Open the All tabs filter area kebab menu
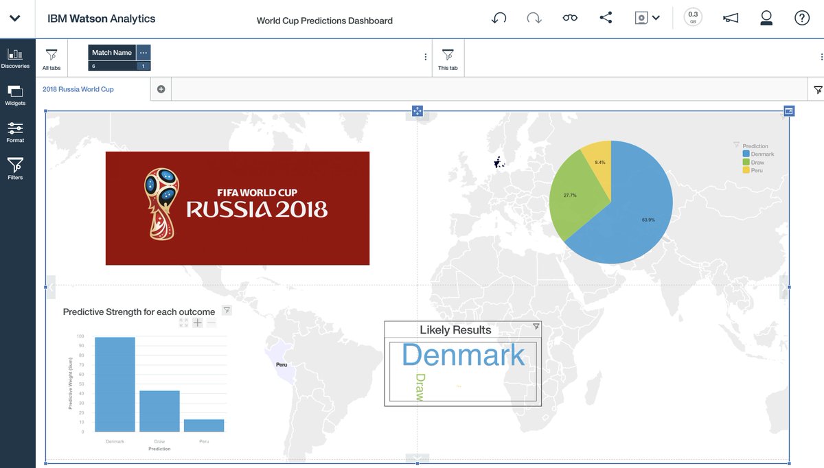This screenshot has width=824, height=468. pos(426,57)
